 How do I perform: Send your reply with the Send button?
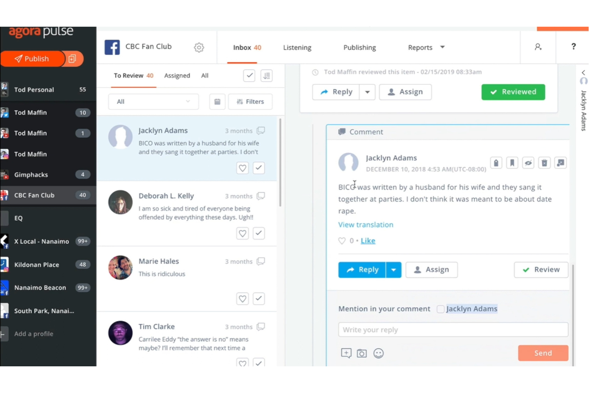point(542,353)
